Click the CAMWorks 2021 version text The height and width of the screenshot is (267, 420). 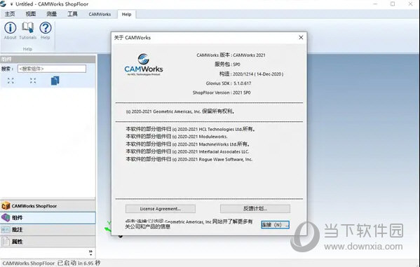(231, 55)
